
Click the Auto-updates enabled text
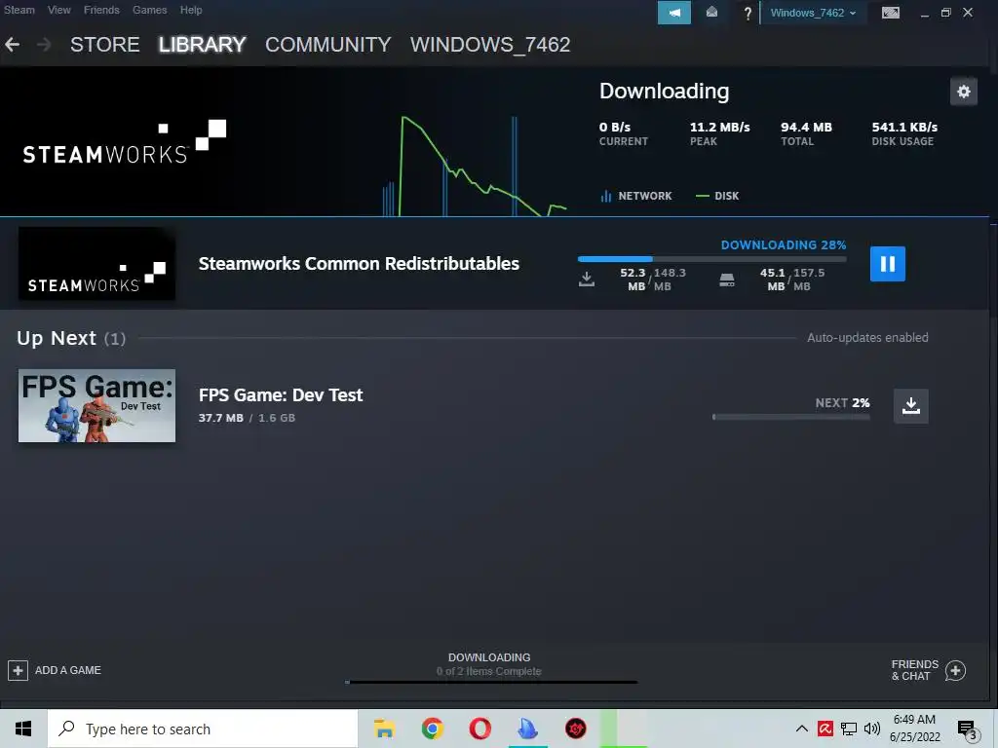(x=867, y=338)
